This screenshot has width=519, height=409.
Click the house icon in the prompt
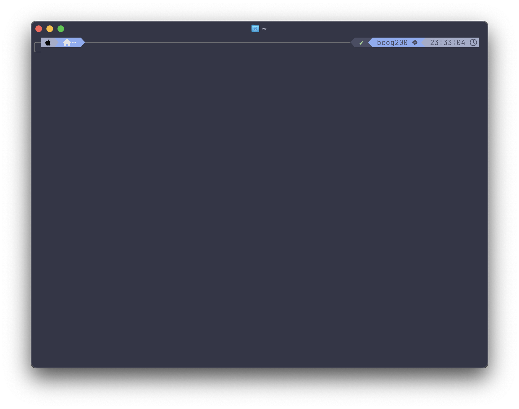tap(67, 43)
